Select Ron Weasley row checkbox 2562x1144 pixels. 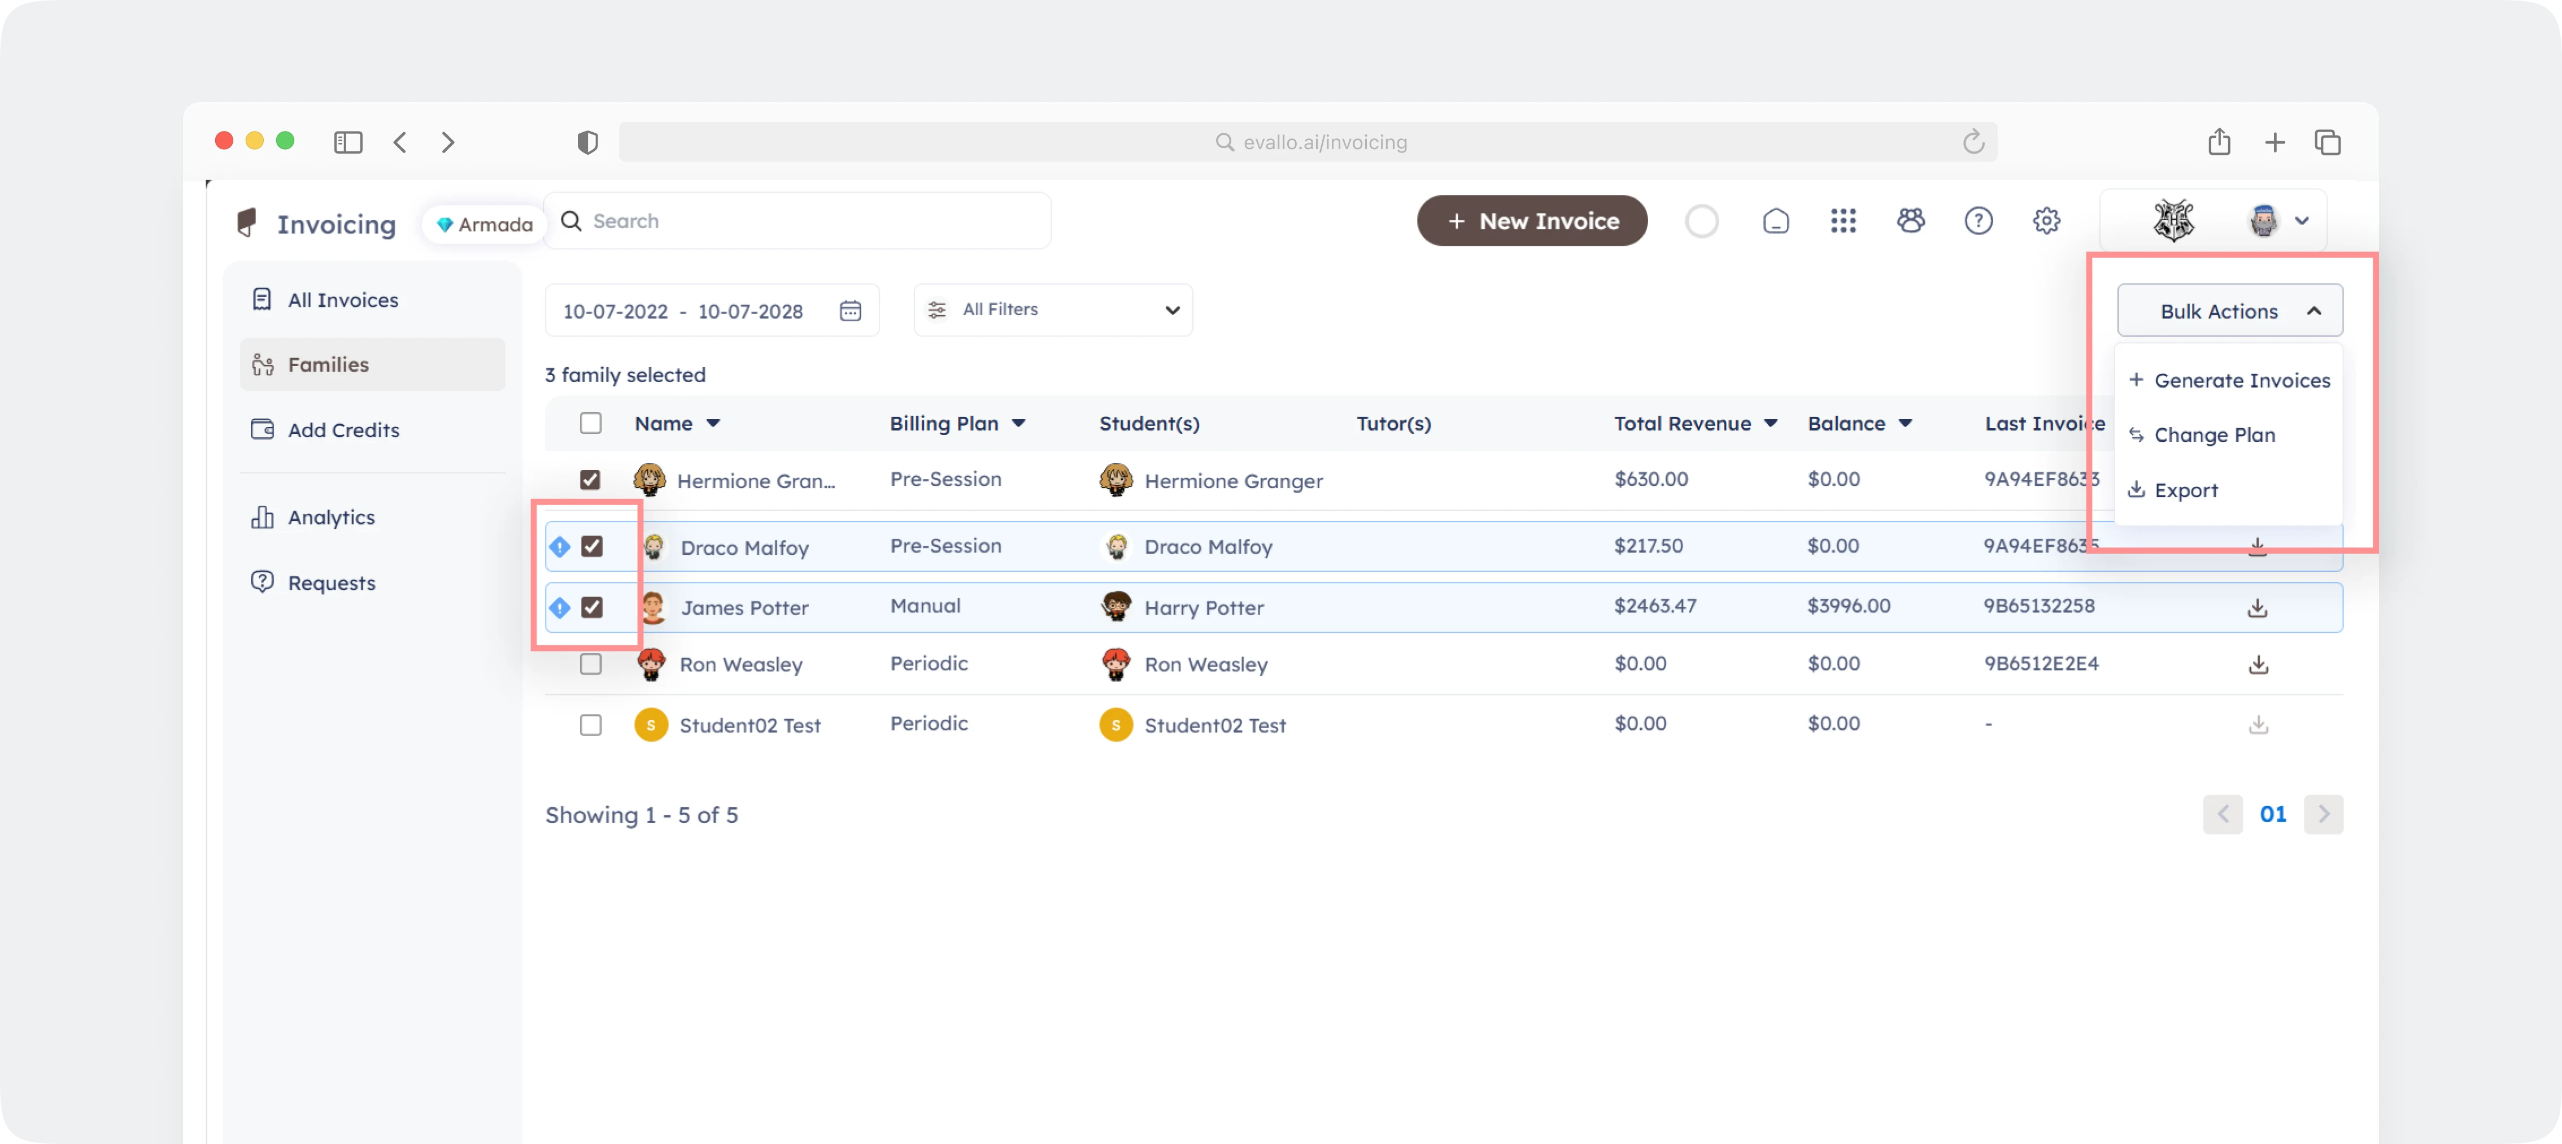point(591,664)
